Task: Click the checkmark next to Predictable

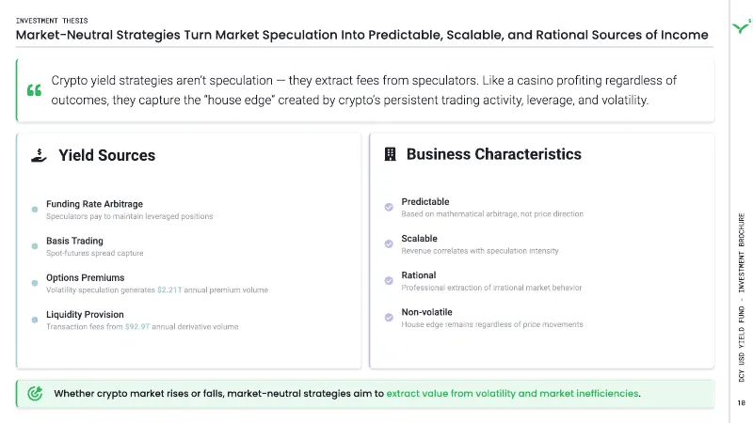Action: tap(389, 207)
